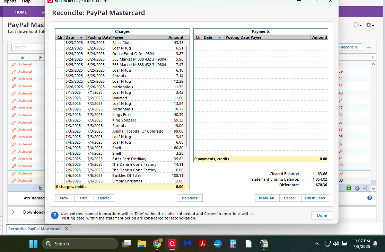The height and width of the screenshot is (252, 385).
Task: Open register columns icon
Action: pos(373,57)
